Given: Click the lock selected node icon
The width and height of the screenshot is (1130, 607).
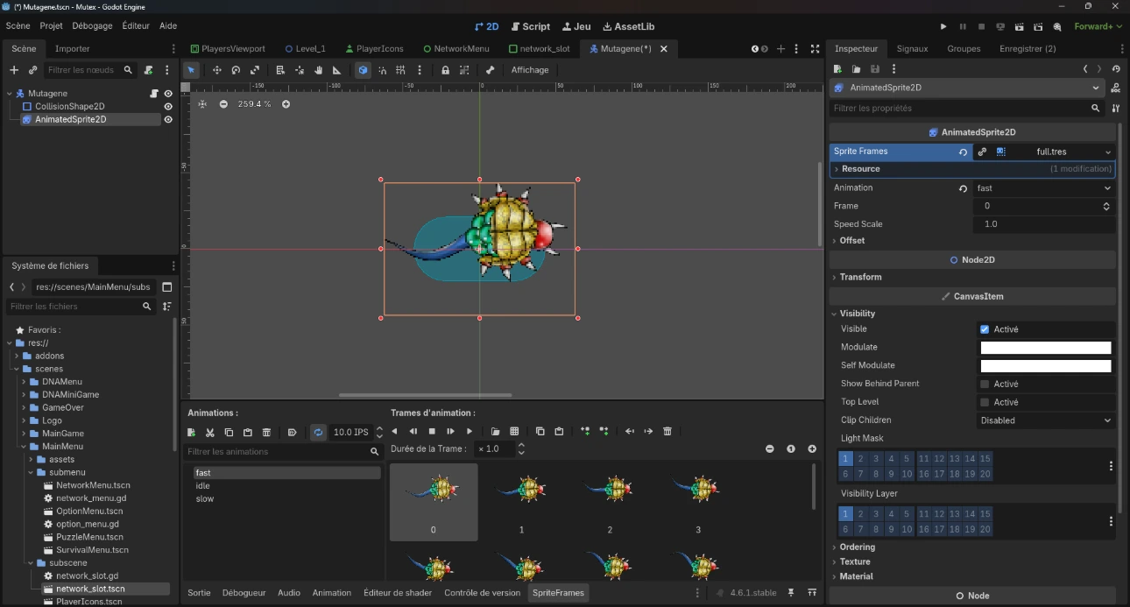Looking at the screenshot, I should [x=446, y=70].
